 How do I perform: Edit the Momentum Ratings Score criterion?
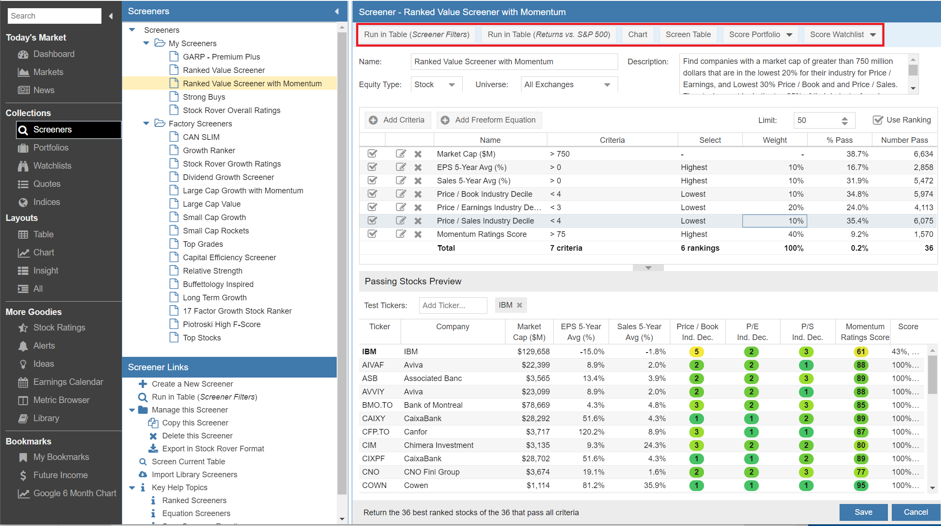401,234
